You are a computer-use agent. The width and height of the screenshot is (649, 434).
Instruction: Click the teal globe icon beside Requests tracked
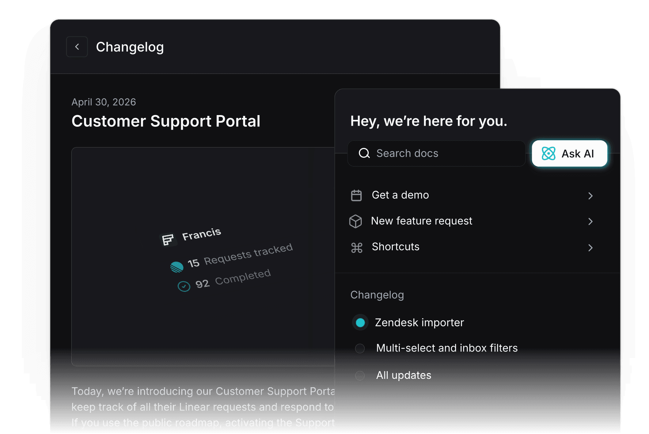pos(177,267)
